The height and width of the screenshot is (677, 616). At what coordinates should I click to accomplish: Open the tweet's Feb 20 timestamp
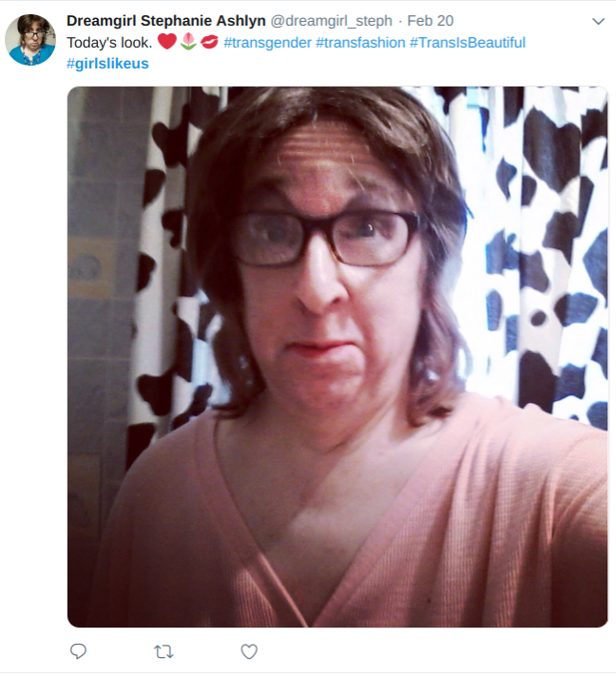point(431,21)
